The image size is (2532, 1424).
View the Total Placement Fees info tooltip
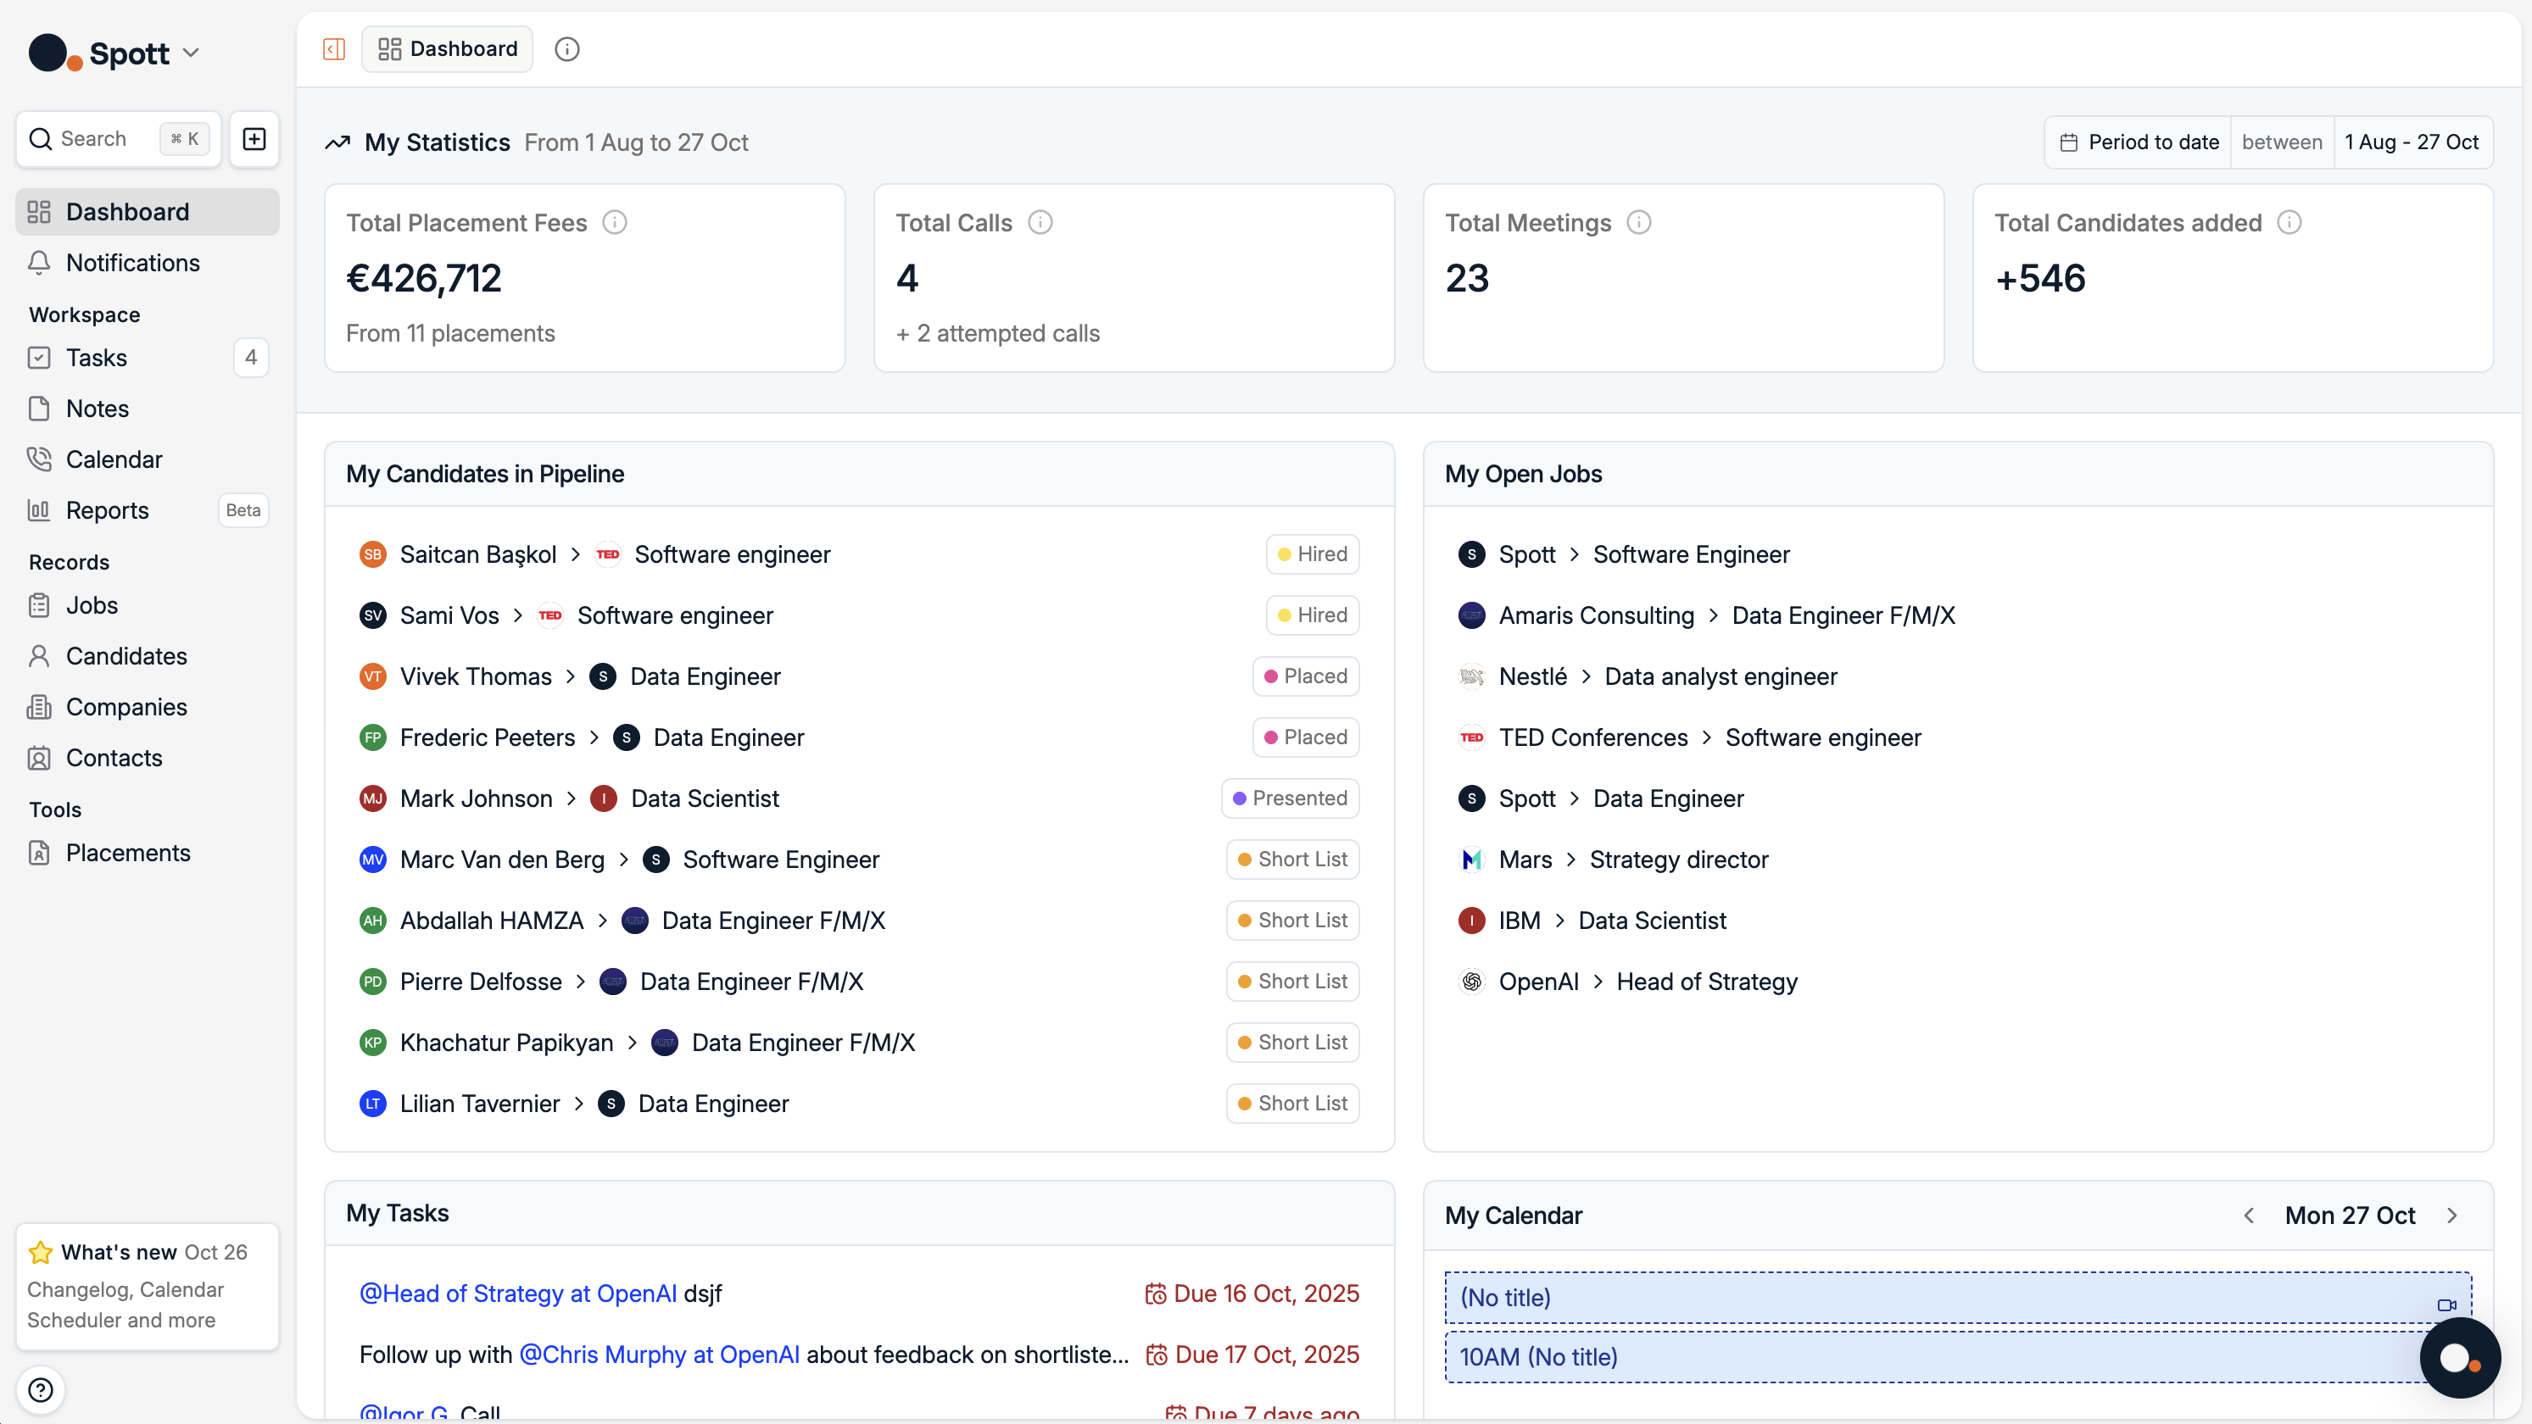[614, 222]
